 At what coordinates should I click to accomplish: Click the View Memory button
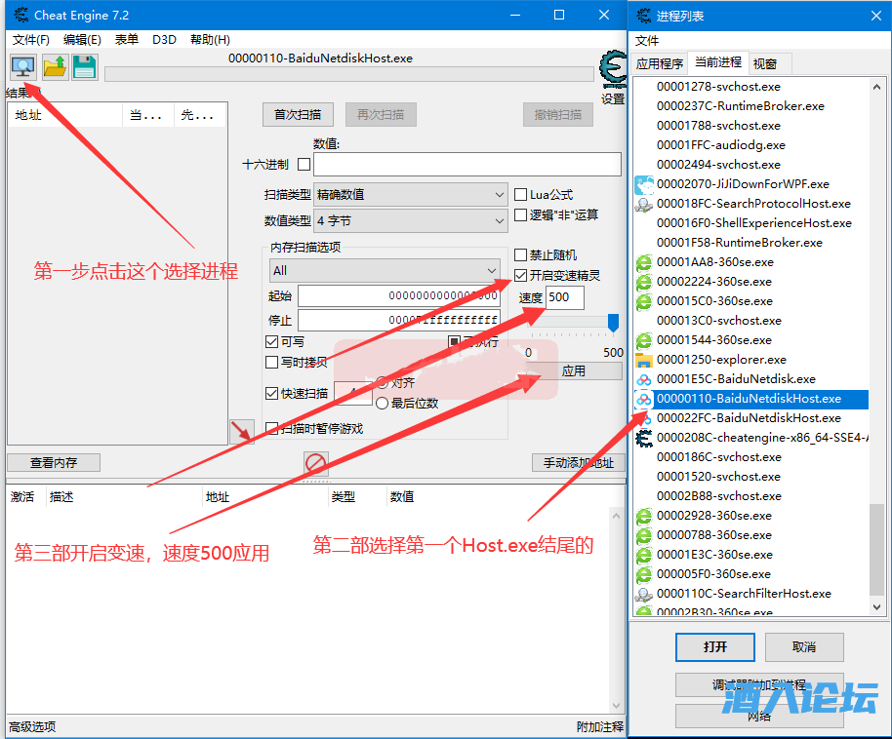tap(54, 463)
